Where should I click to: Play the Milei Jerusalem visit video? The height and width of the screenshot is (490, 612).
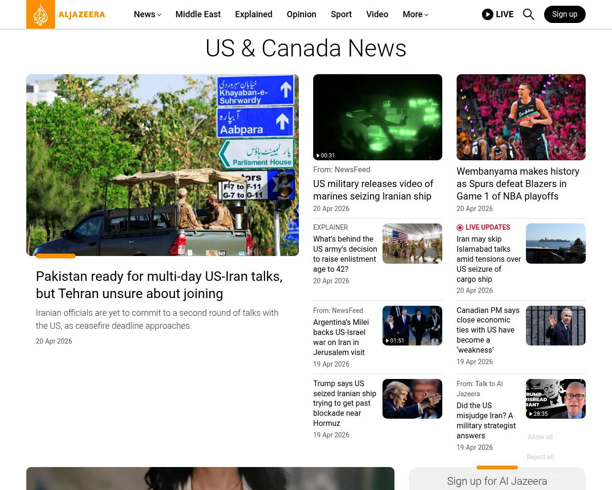click(x=412, y=326)
